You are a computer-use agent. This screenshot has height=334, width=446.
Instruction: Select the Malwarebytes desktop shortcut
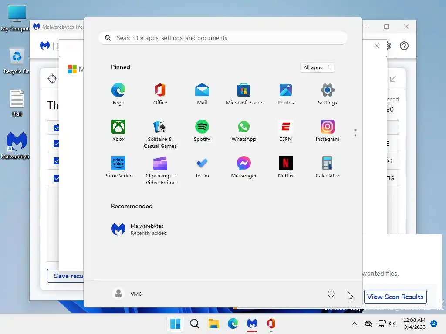16,145
